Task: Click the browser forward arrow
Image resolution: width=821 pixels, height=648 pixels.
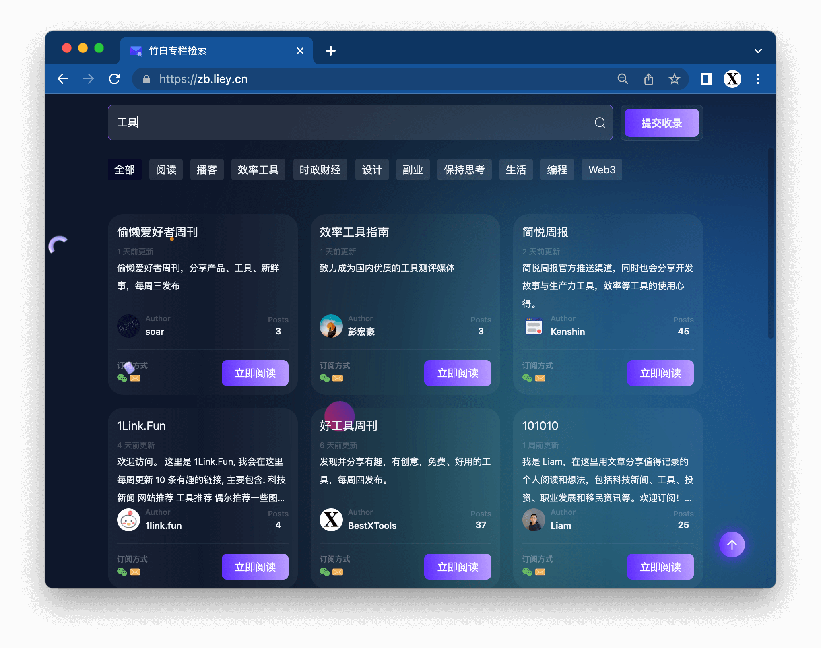Action: click(x=89, y=79)
